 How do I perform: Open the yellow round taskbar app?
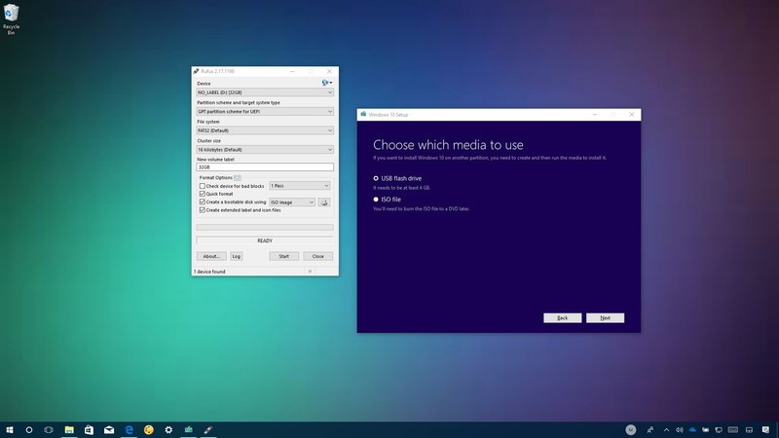[x=149, y=429]
